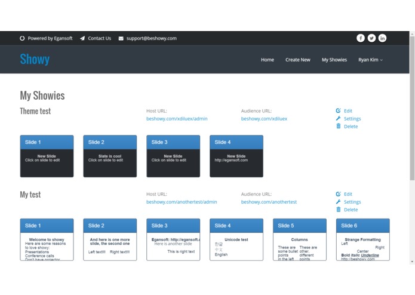
Task: Click the paper plane Contact Us icon
Action: point(82,38)
